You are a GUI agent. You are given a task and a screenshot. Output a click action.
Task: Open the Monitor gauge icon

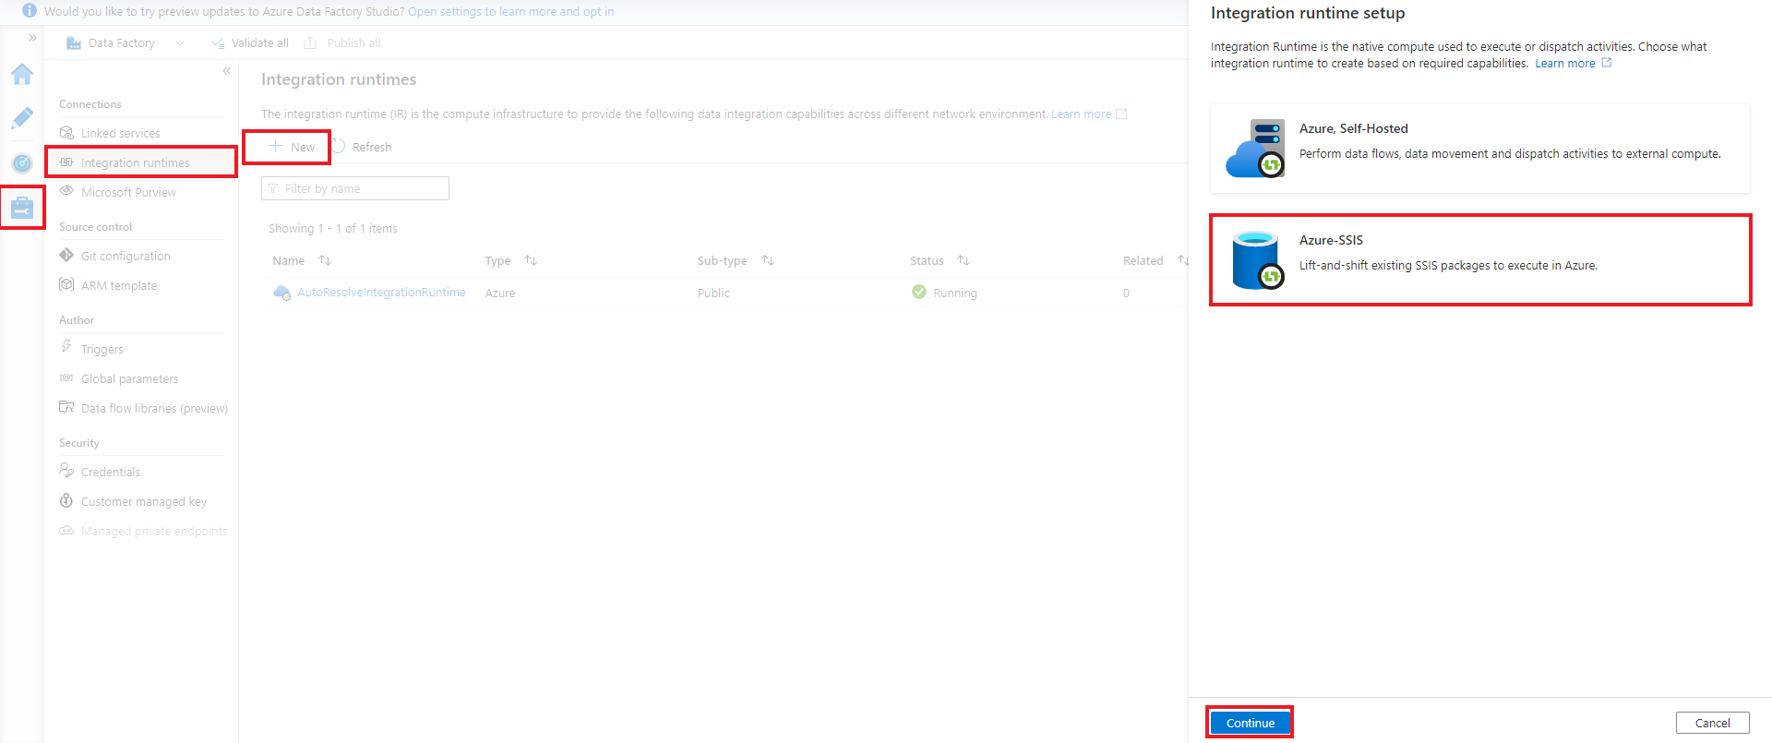click(22, 163)
